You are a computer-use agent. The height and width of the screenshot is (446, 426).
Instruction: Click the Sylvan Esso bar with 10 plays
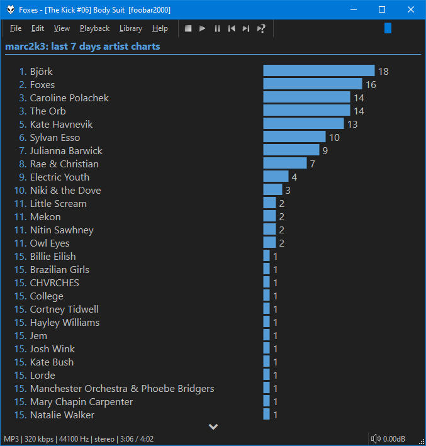(294, 137)
